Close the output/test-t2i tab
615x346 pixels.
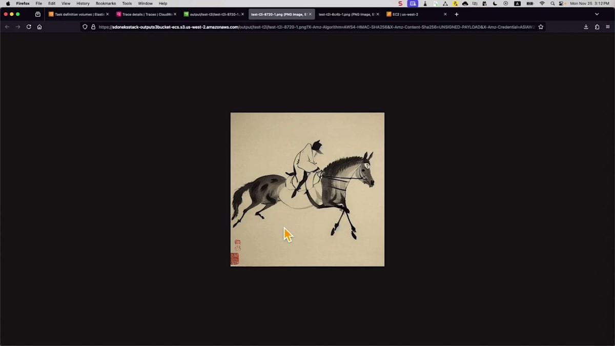(242, 14)
